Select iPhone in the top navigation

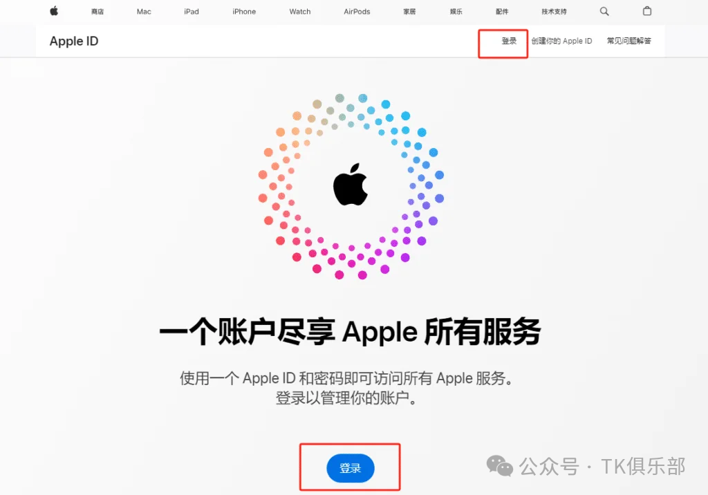(244, 12)
